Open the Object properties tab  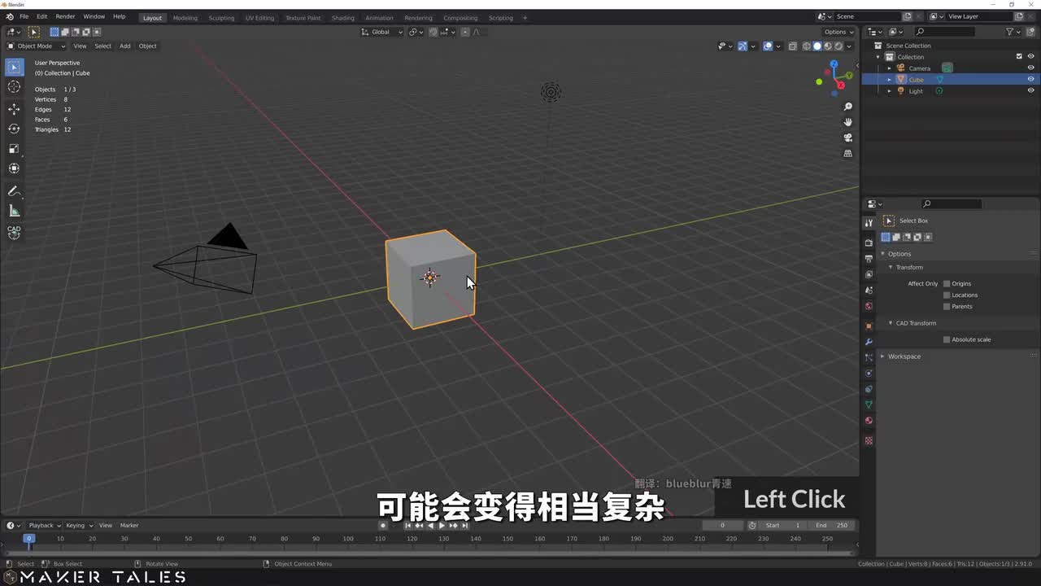[x=869, y=326]
